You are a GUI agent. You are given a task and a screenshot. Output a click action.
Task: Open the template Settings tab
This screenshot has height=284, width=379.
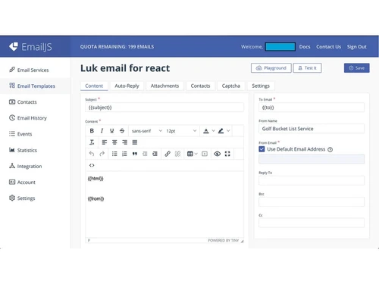(x=261, y=86)
